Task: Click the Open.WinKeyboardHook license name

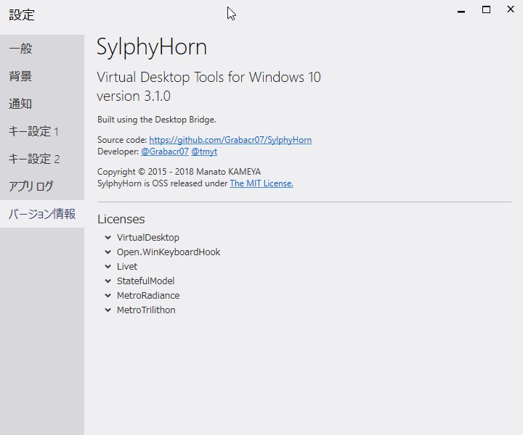Action: (x=169, y=252)
